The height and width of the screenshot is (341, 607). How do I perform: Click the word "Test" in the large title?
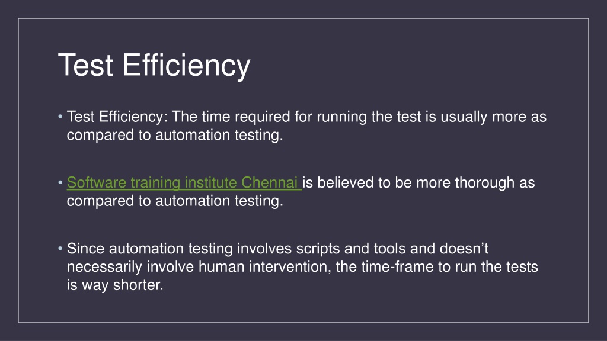coord(85,65)
